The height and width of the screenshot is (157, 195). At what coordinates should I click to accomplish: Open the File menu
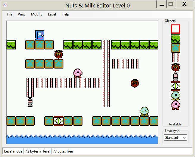(x=10, y=14)
